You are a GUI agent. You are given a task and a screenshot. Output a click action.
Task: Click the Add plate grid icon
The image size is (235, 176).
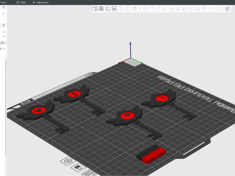click(101, 9)
